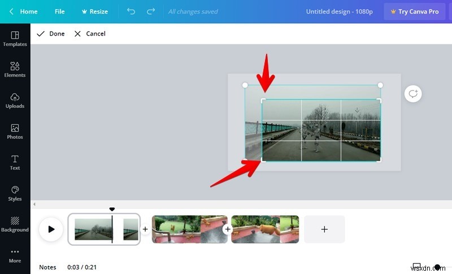
Task: Click the 0:03 / 0:21 time readout
Action: tap(82, 267)
